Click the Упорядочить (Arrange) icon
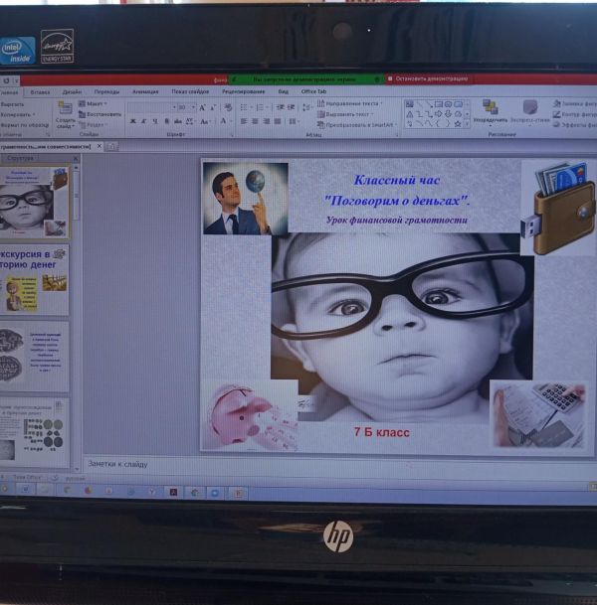This screenshot has height=605, width=597. (490, 109)
